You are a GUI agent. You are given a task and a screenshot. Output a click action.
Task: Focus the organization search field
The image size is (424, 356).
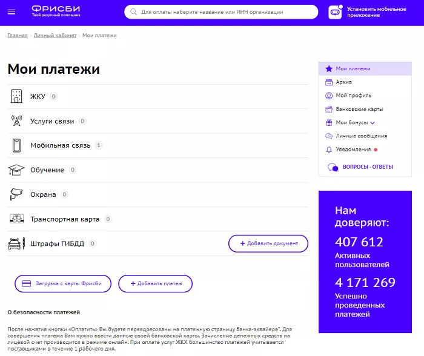pos(221,12)
